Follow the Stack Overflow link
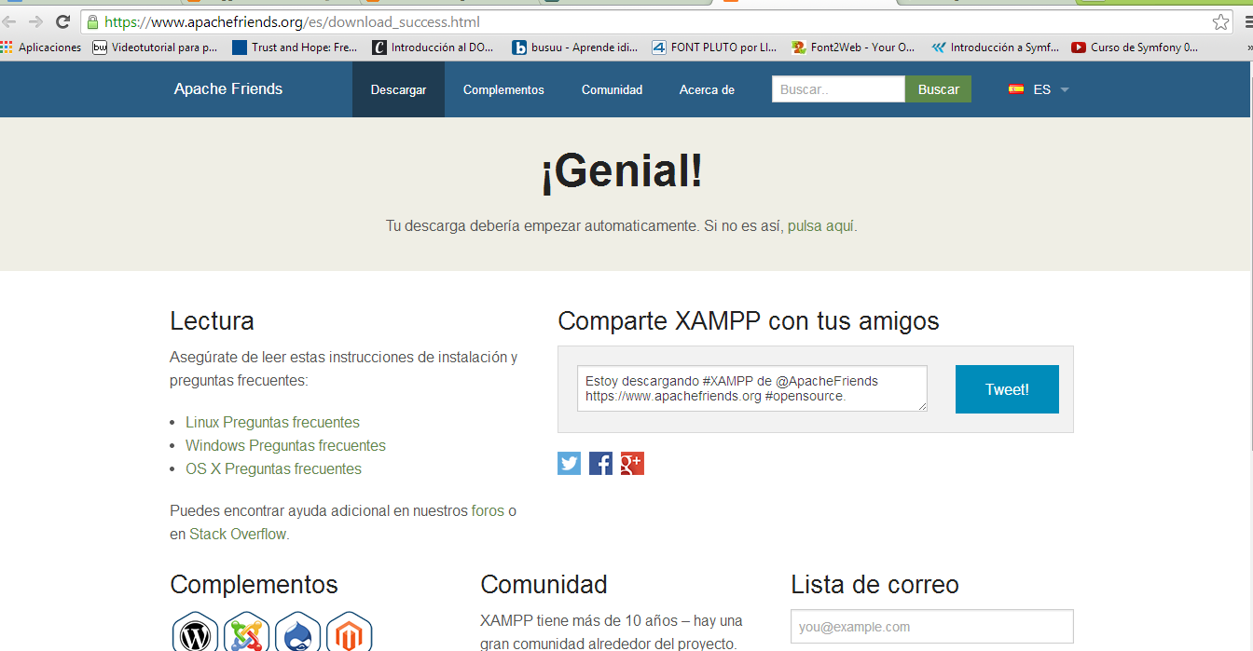The height and width of the screenshot is (651, 1253). [239, 534]
